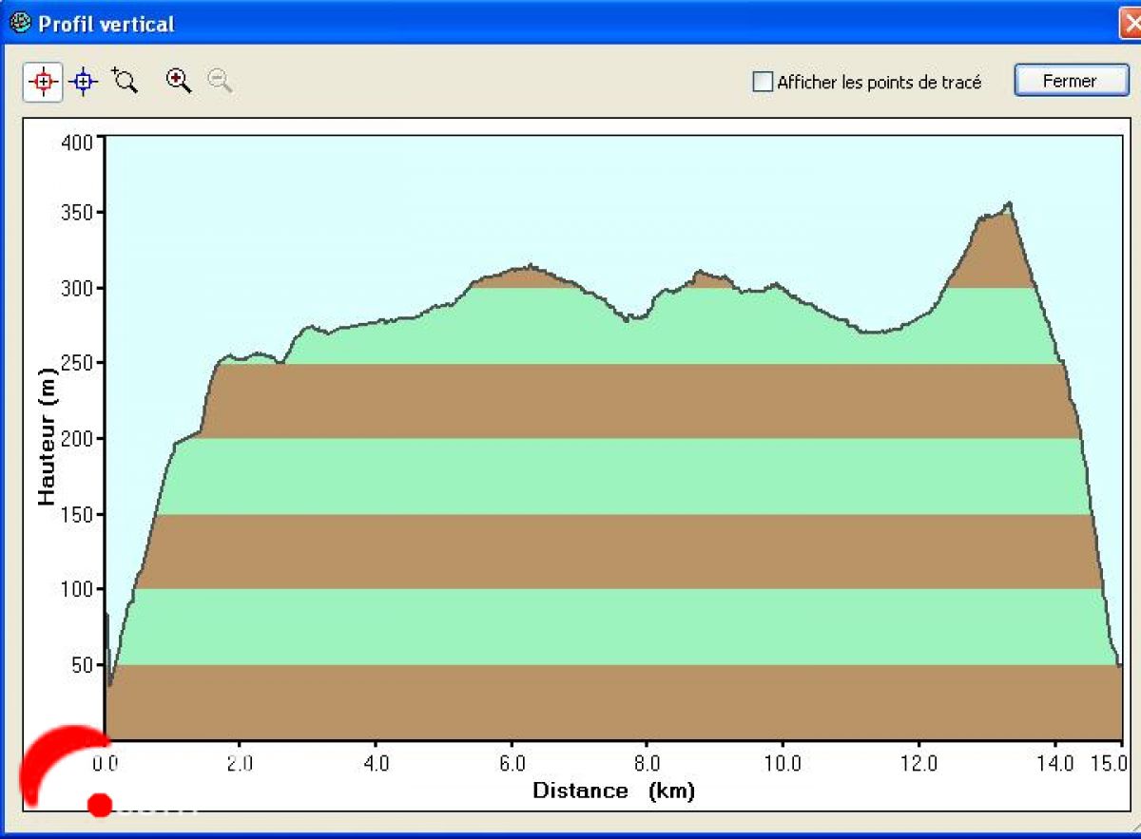
Task: Click the 'Hauteur (m)' axis title
Action: (47, 438)
